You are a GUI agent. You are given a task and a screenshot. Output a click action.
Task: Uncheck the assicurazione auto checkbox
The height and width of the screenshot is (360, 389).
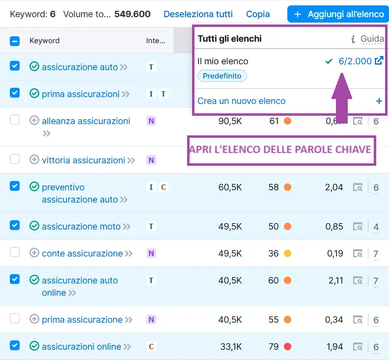click(x=15, y=66)
